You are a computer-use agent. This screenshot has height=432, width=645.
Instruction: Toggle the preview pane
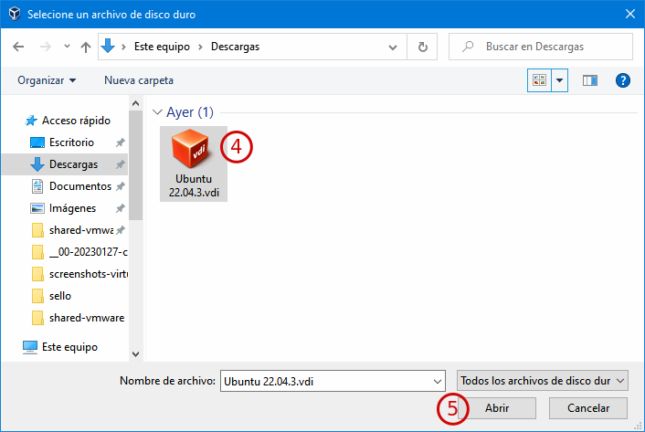pos(590,80)
